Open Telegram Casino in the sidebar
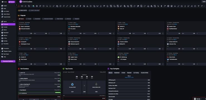The image size is (206, 100). pos(7,51)
